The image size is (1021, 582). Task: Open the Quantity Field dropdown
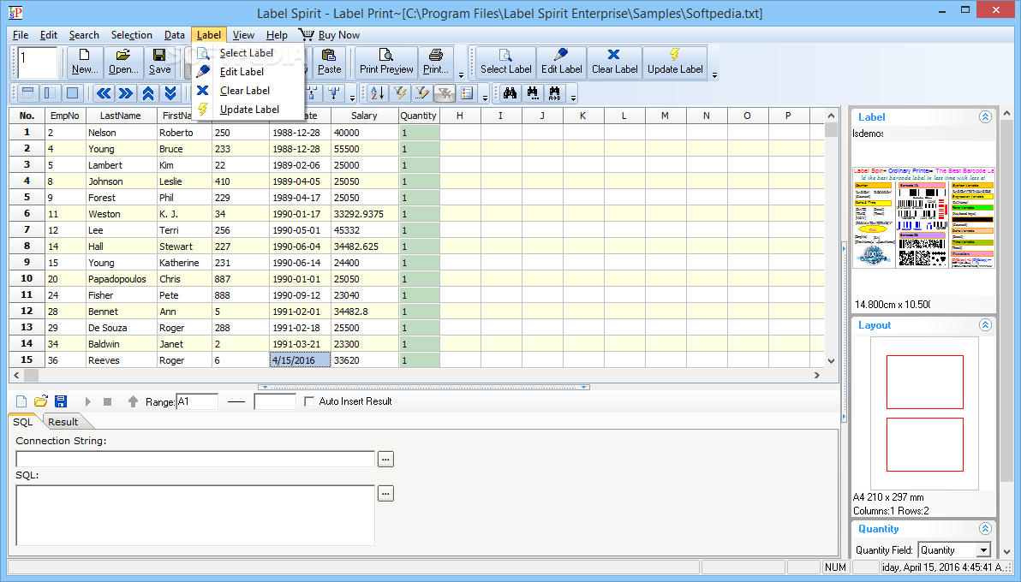(x=984, y=550)
